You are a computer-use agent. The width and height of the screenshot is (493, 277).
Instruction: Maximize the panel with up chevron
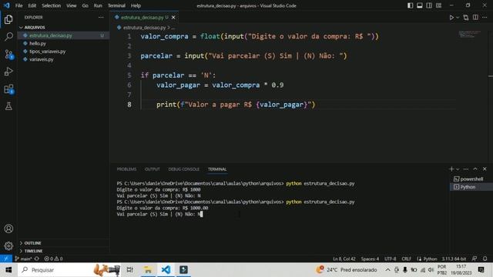(x=475, y=169)
